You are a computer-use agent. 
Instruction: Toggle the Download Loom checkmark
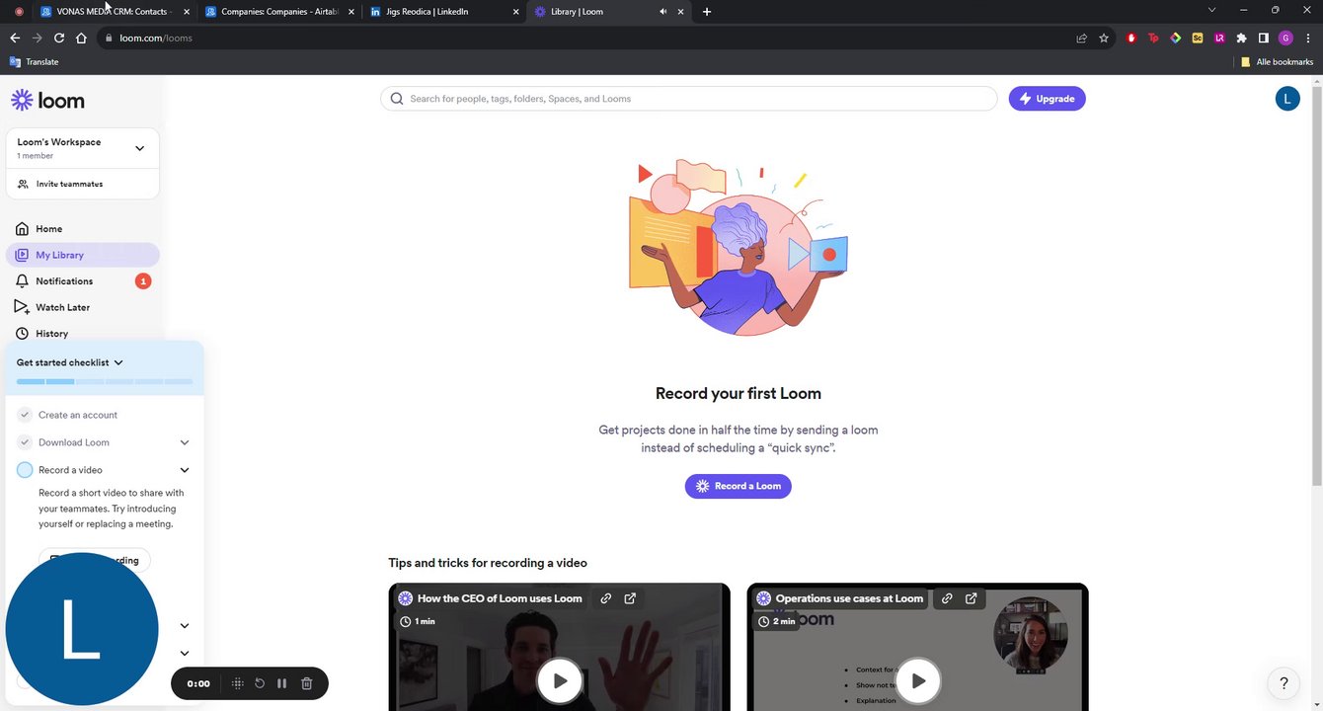tap(25, 442)
